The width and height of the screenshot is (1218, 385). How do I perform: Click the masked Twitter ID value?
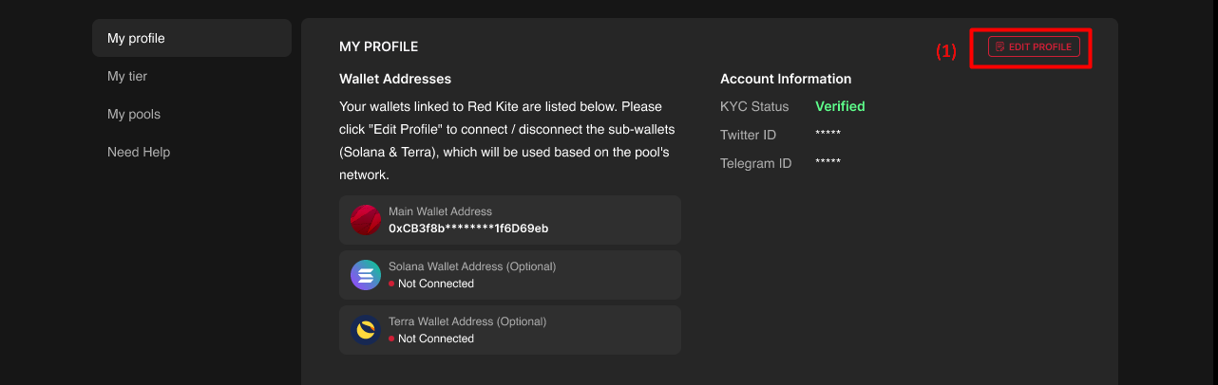coord(828,135)
